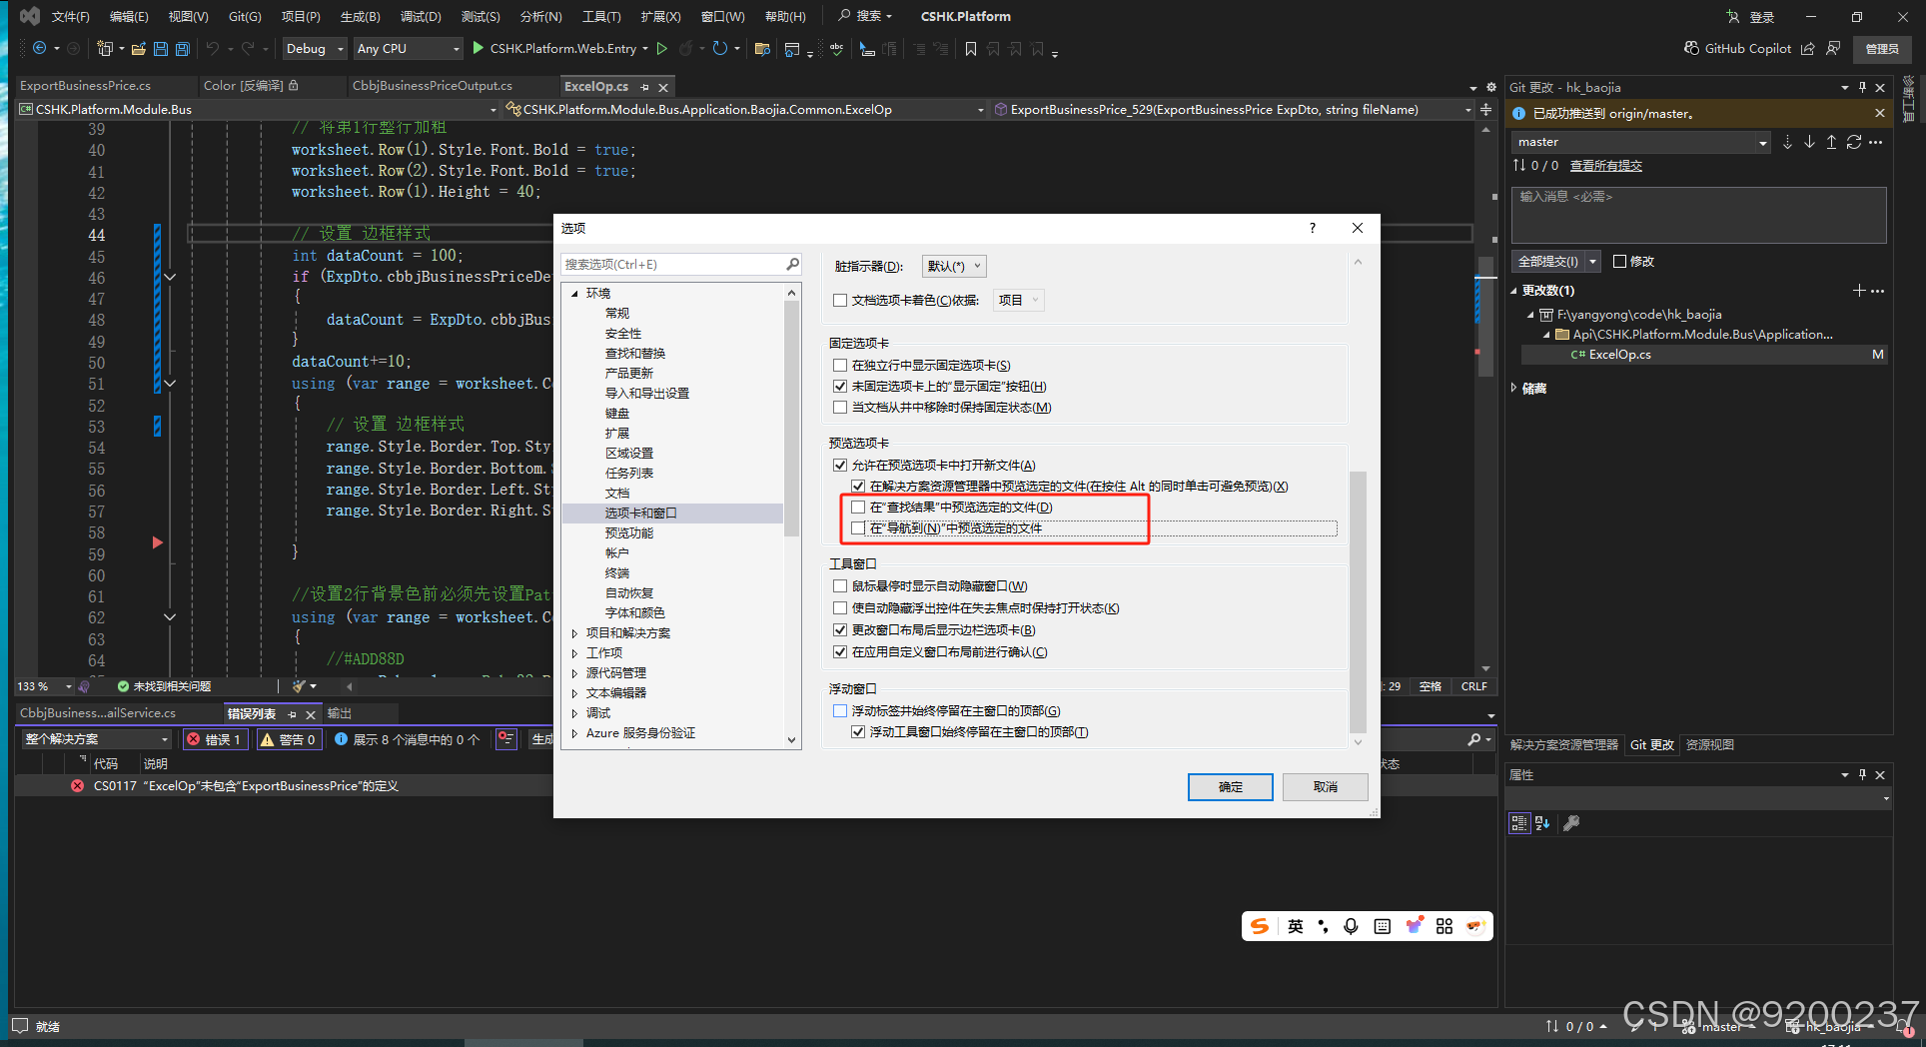The width and height of the screenshot is (1926, 1047).
Task: Click the pin icon of the Git 更改 panel
Action: point(1862,87)
